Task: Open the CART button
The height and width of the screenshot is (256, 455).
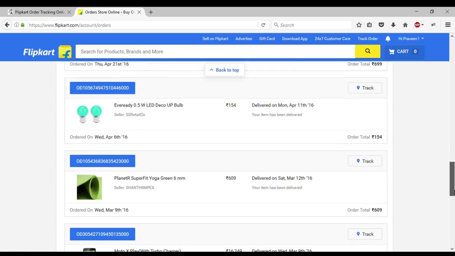Action: (403, 52)
